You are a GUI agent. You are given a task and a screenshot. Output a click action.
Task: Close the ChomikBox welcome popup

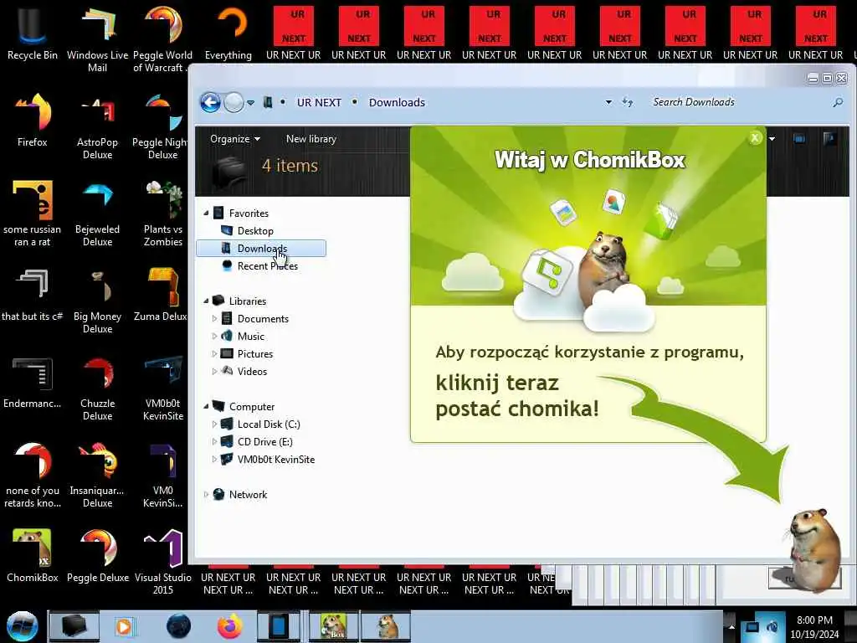pos(755,138)
